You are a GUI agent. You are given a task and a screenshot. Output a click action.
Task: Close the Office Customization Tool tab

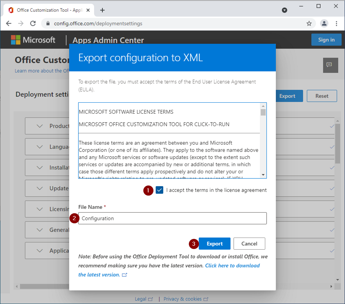(x=88, y=10)
